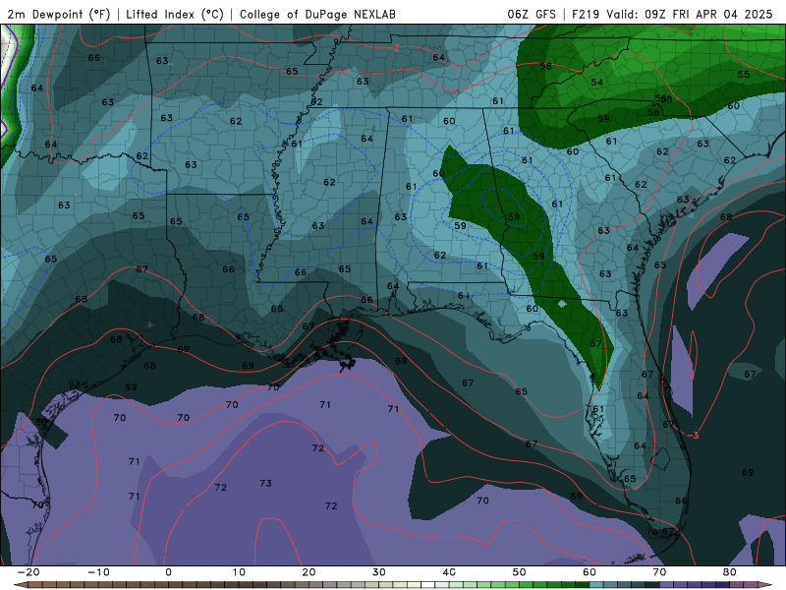
Task: Click the "F219" forecast hour label
Action: (585, 14)
